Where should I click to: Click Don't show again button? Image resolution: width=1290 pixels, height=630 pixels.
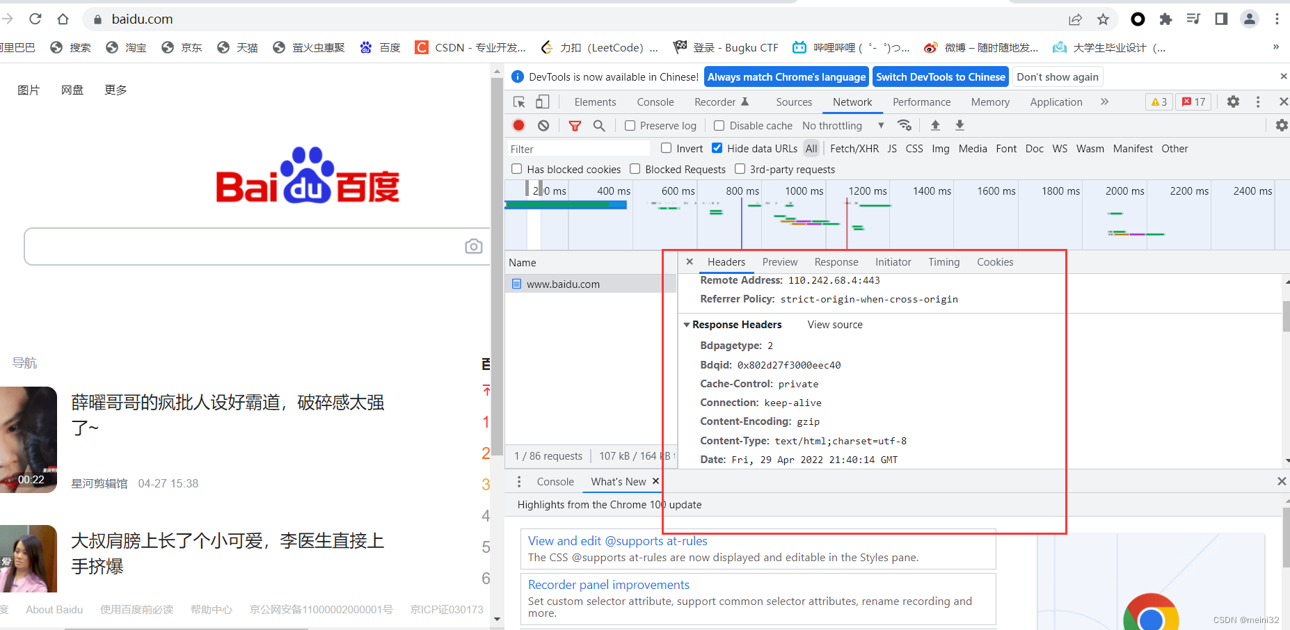[x=1058, y=77]
